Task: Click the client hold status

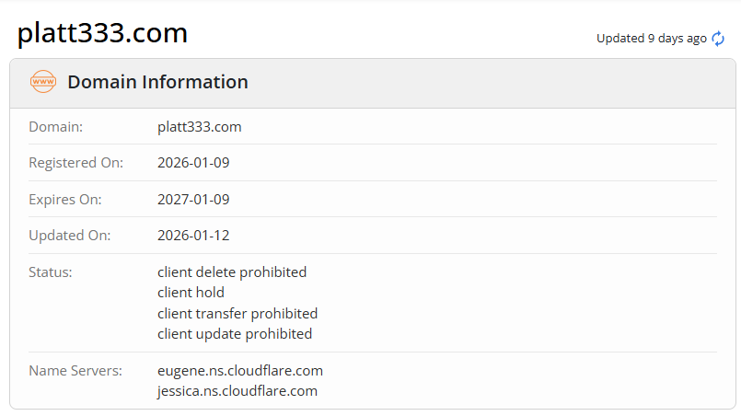Action: click(x=191, y=293)
